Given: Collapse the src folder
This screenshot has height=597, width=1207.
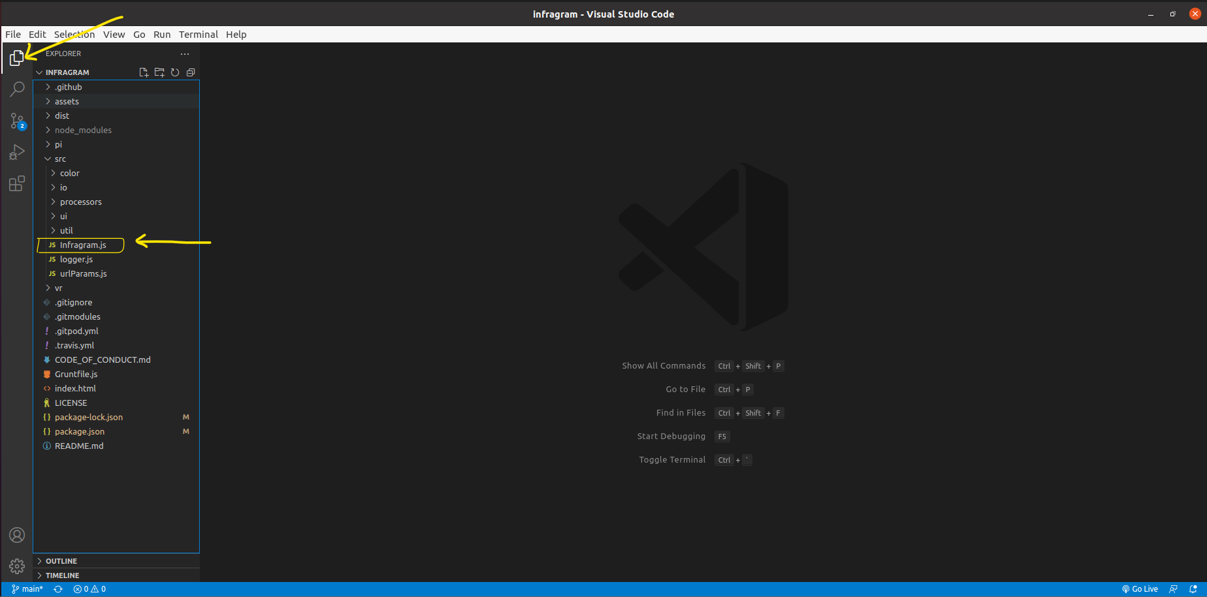Looking at the screenshot, I should (116, 159).
